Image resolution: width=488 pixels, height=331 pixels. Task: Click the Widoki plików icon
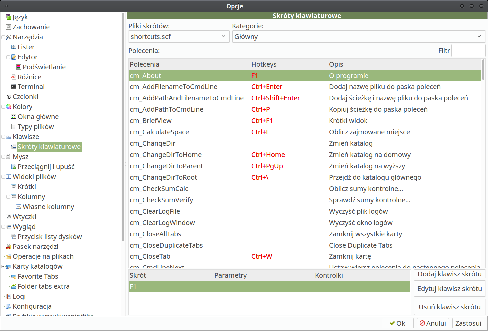tap(9, 177)
